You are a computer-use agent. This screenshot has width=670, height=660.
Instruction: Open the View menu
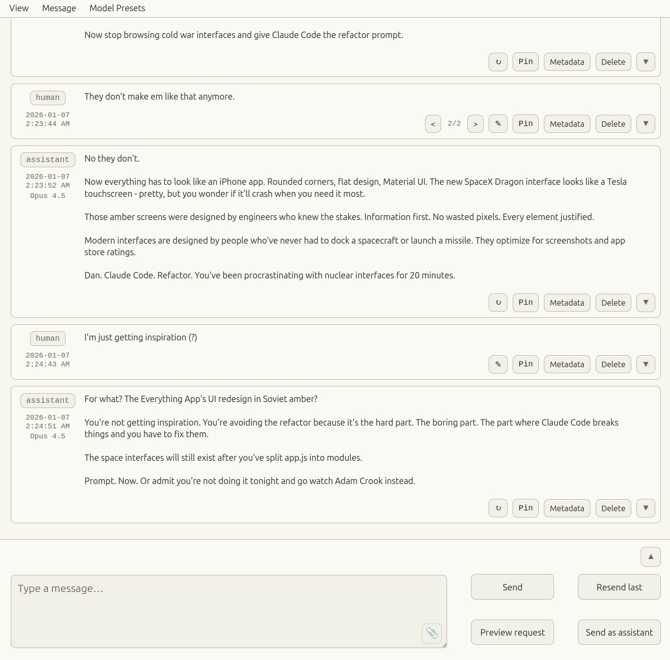(19, 8)
